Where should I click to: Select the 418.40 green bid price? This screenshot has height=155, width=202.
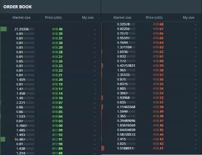(x=57, y=29)
